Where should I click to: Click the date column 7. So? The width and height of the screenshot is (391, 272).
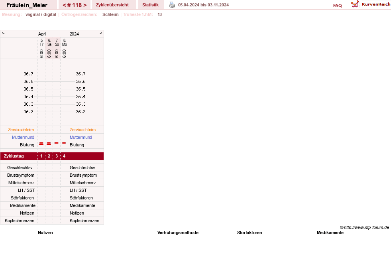(57, 42)
